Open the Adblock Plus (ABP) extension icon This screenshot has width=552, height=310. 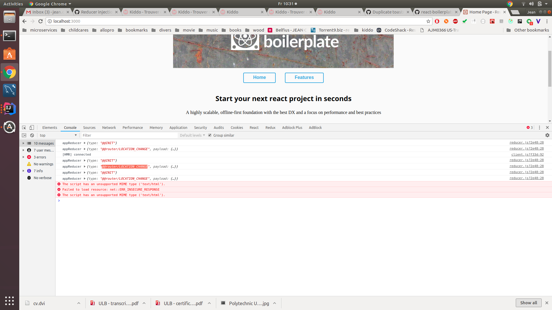pos(455,21)
